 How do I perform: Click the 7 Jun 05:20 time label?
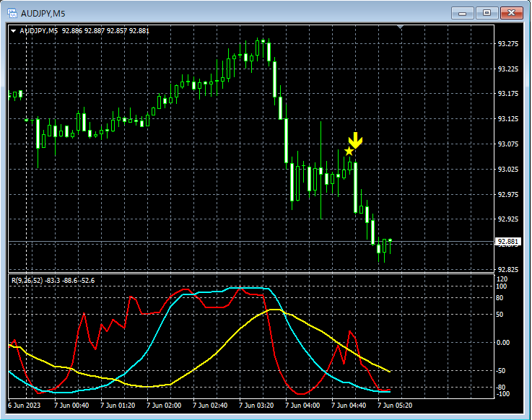point(395,406)
